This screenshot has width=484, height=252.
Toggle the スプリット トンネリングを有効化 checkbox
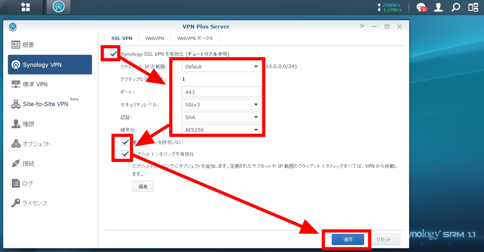[125, 154]
